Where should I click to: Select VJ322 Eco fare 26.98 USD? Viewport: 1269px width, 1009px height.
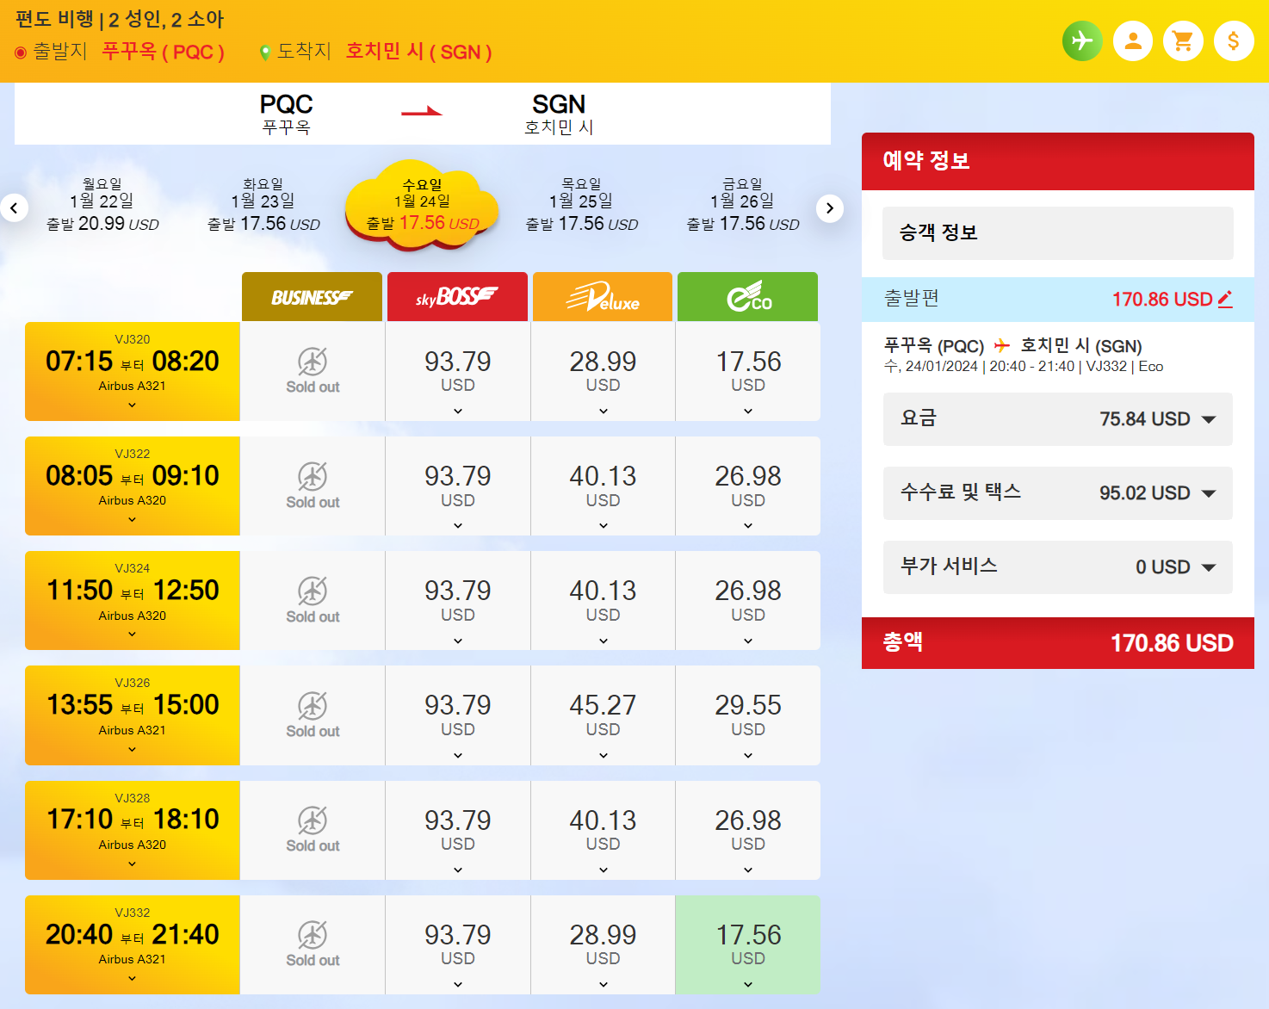(748, 486)
